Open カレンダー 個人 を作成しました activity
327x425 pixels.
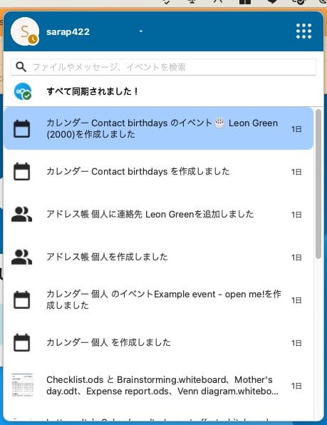coord(159,342)
